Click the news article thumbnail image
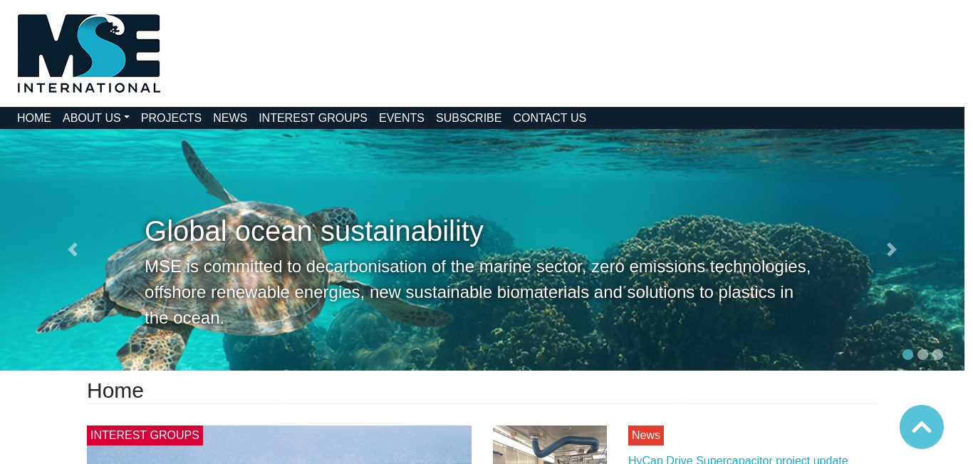This screenshot has width=973, height=464. pyautogui.click(x=550, y=445)
